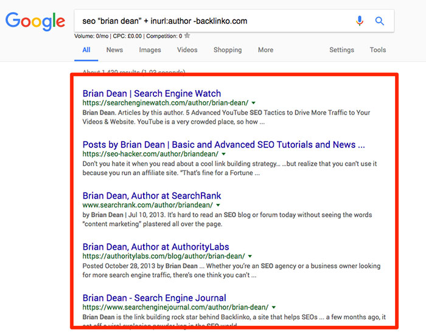426x335 pixels.
Task: Start voice search with microphone icon
Action: pyautogui.click(x=360, y=21)
